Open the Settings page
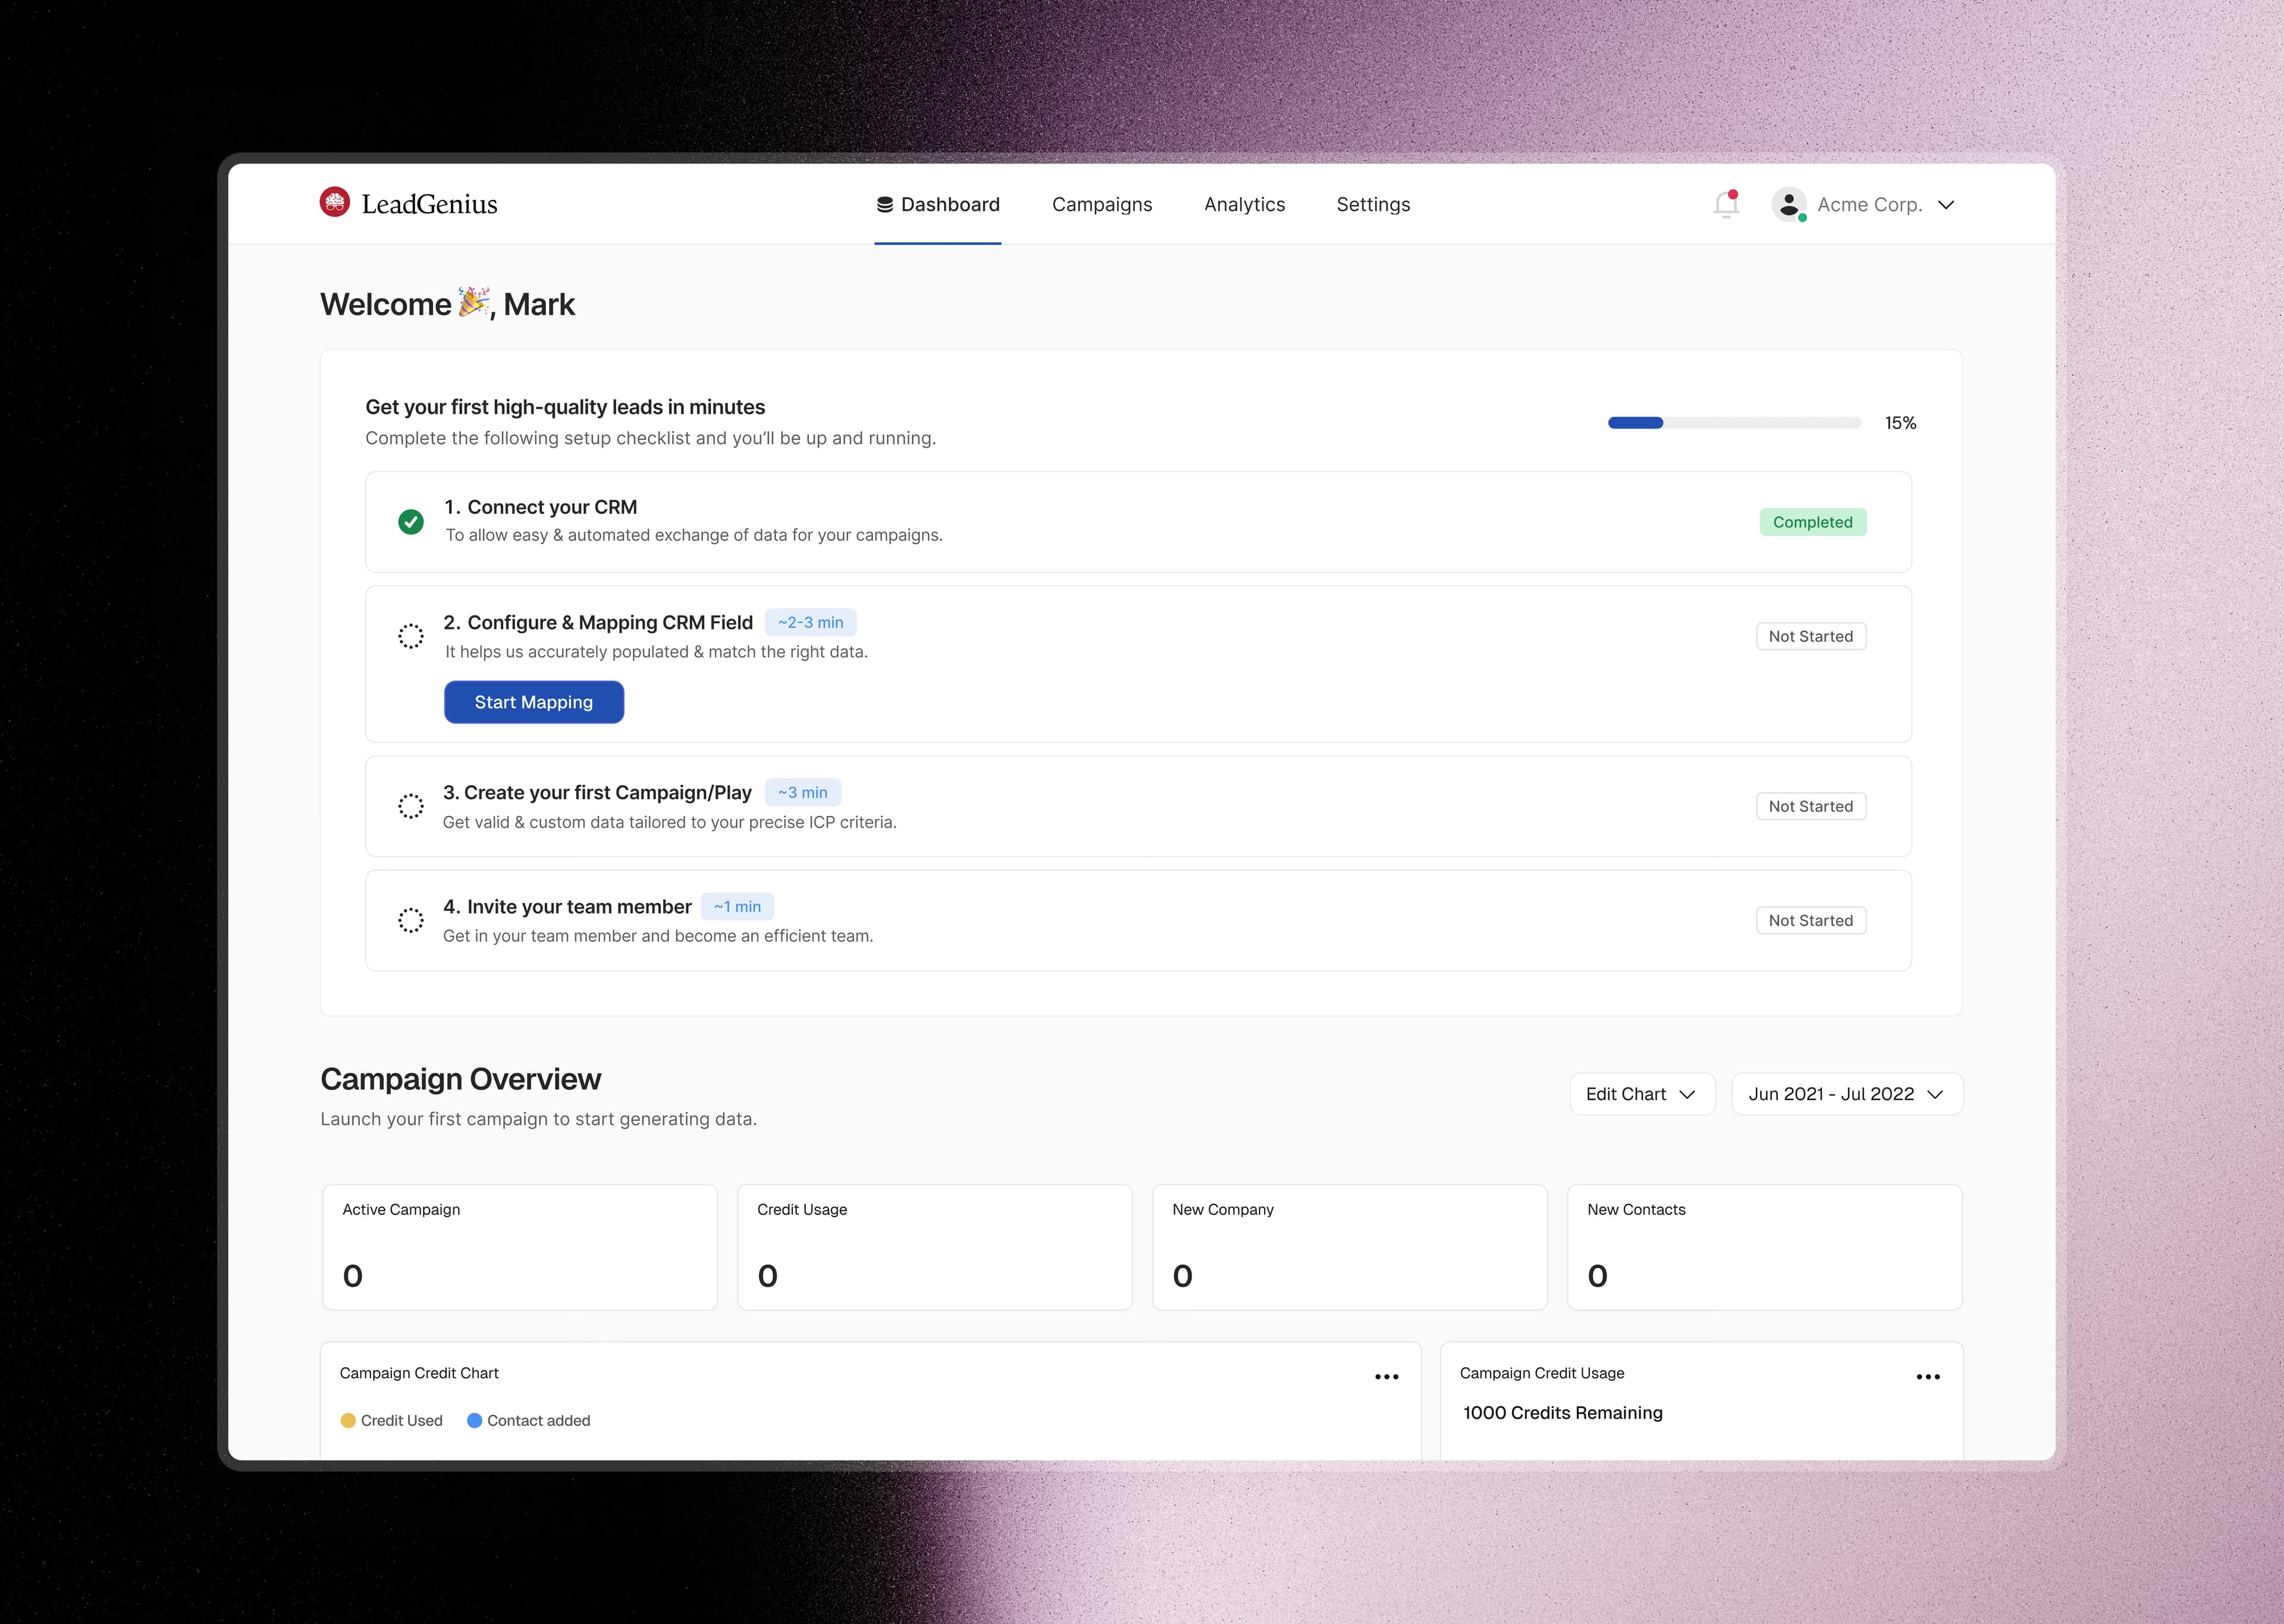The width and height of the screenshot is (2284, 1624). 1372,204
